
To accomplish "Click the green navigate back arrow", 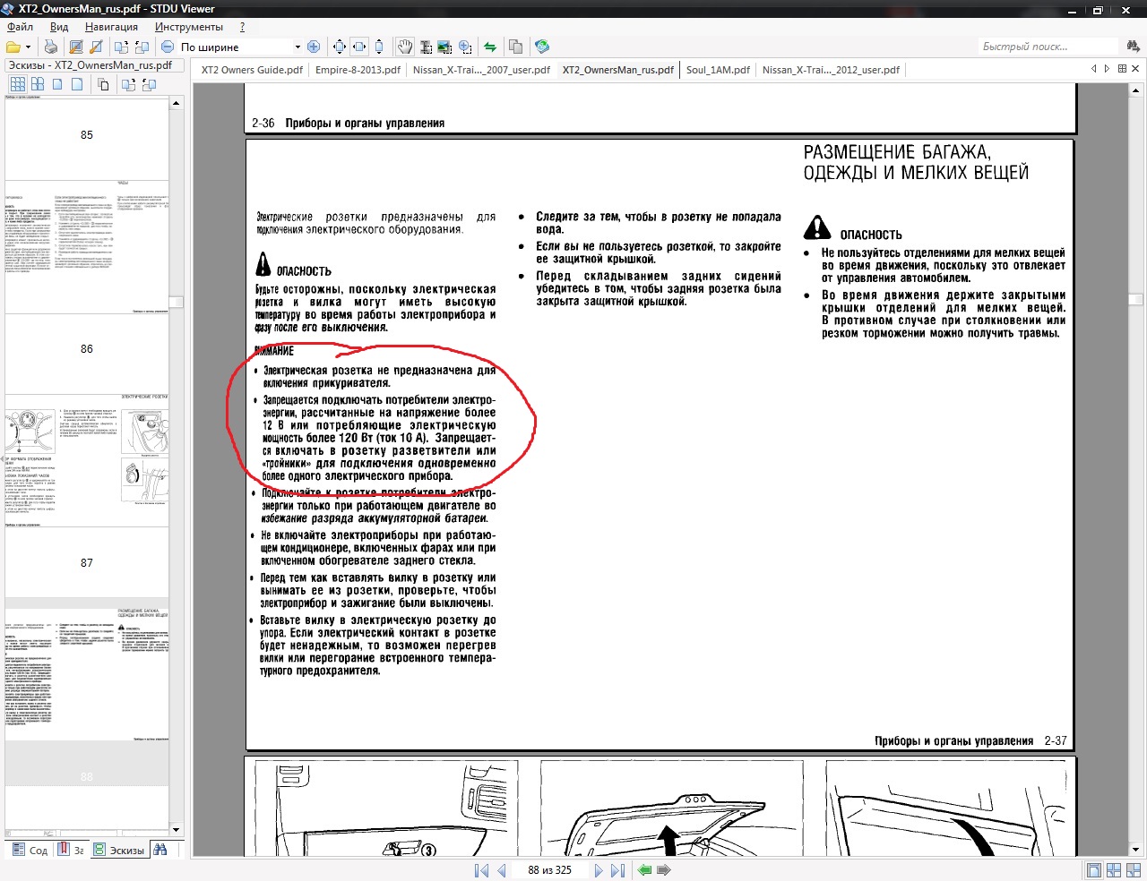I will (x=644, y=870).
